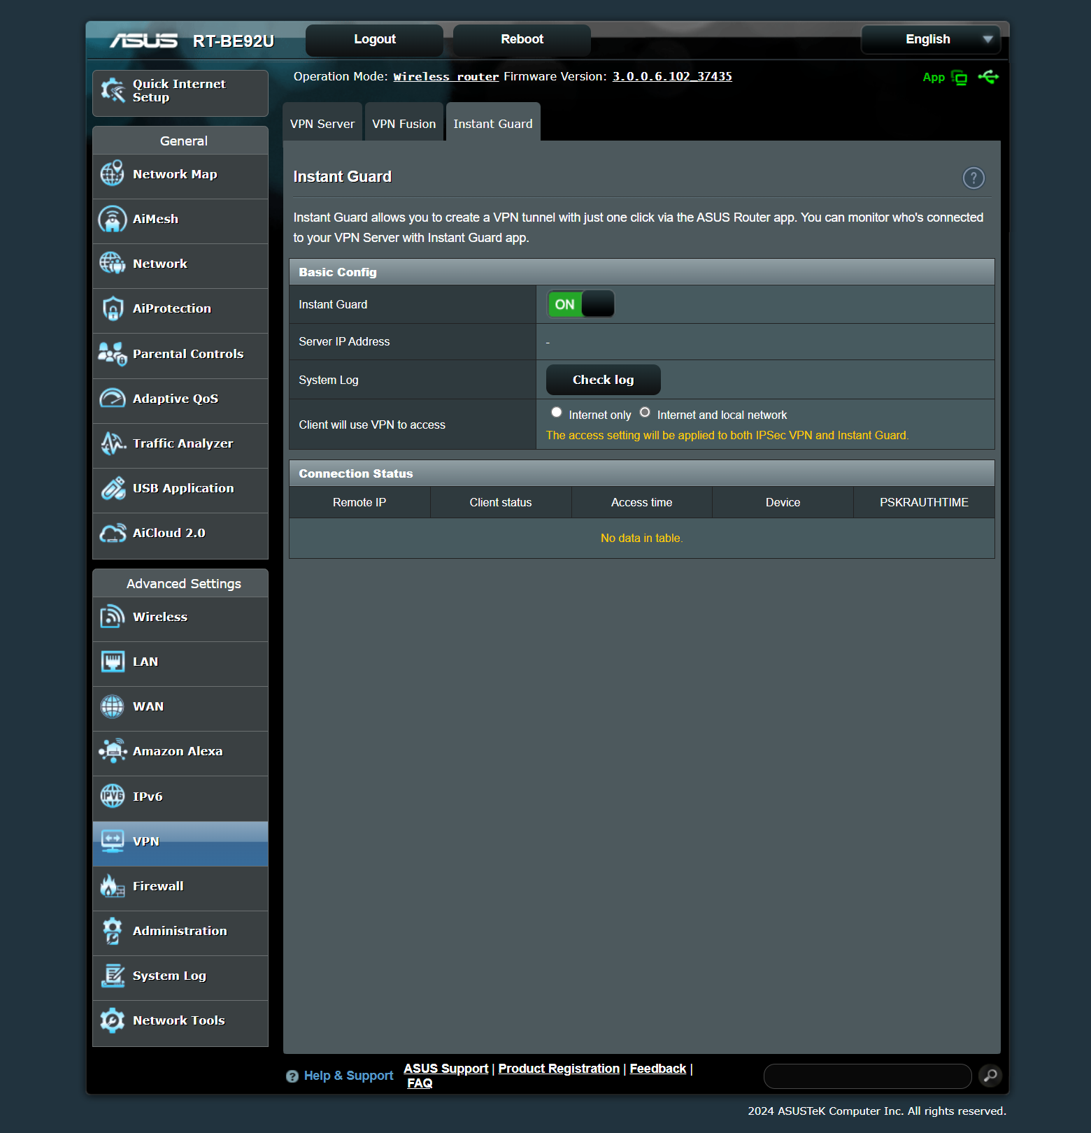Click the Amazon Alexa icon
1091x1133 pixels.
[113, 751]
